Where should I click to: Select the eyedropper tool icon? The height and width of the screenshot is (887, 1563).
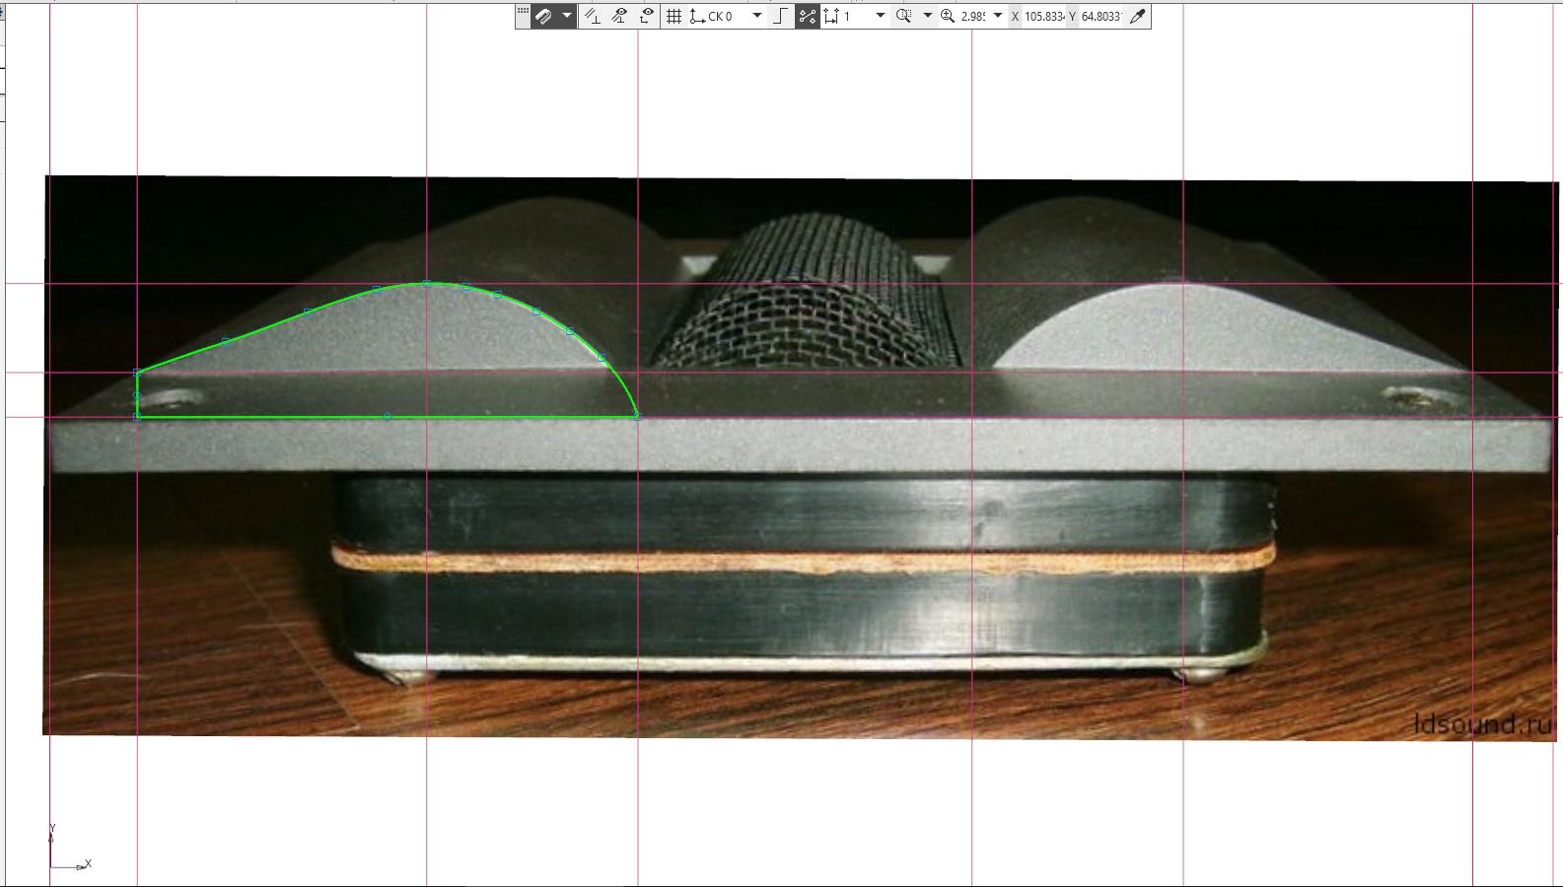[1138, 16]
